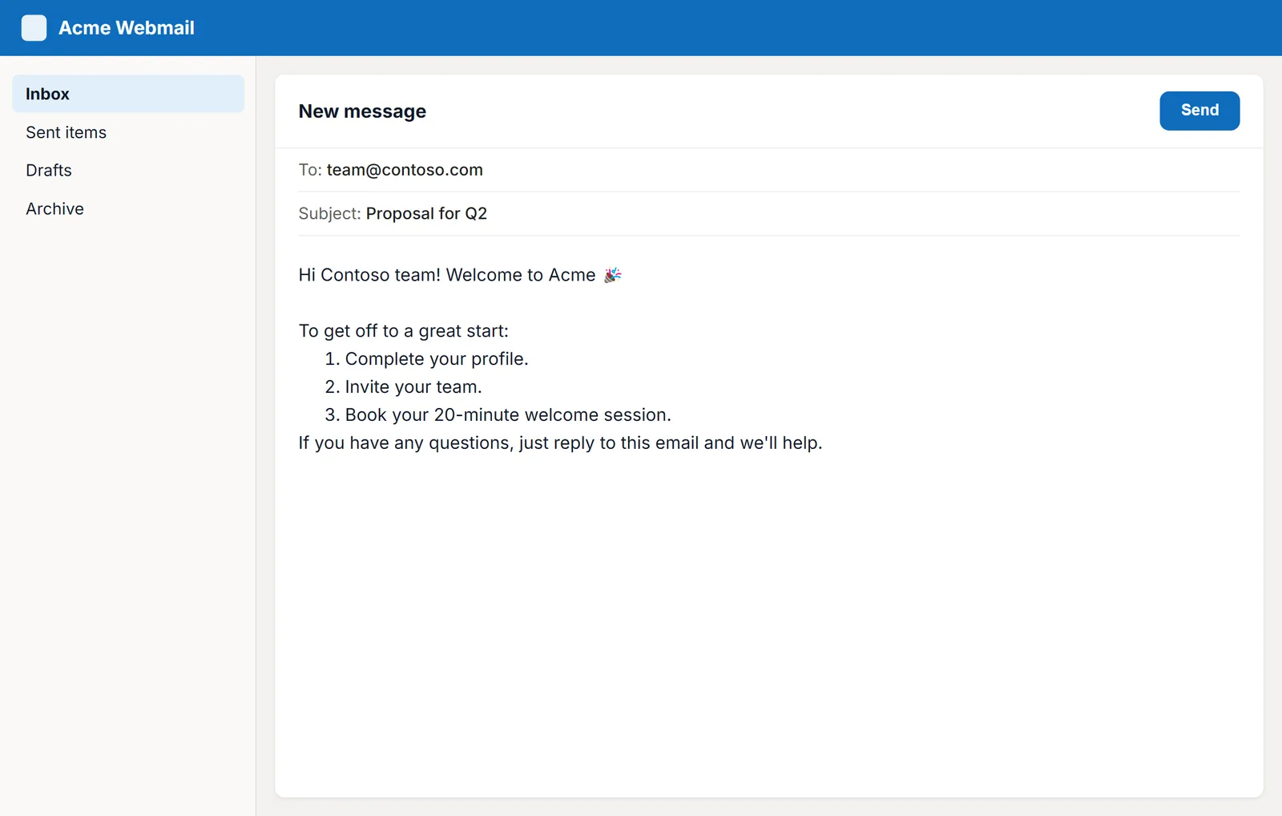This screenshot has height=816, width=1282.
Task: Click 'Book your 20-minute welcome session.' item
Action: tap(508, 415)
